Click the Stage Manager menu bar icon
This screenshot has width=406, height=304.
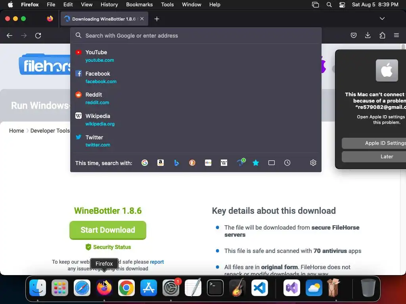[x=315, y=5]
